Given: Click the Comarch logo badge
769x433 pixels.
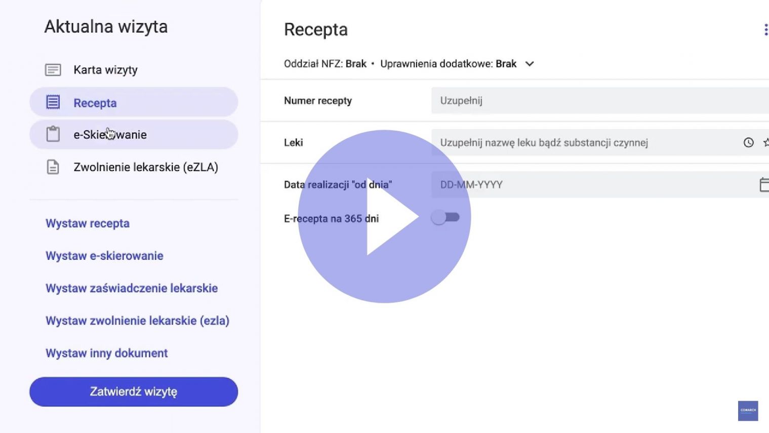Looking at the screenshot, I should 748,411.
